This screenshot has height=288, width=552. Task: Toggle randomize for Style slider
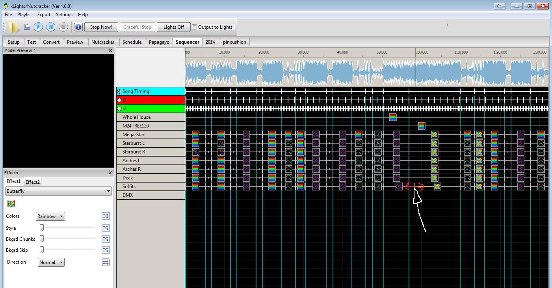pos(106,228)
